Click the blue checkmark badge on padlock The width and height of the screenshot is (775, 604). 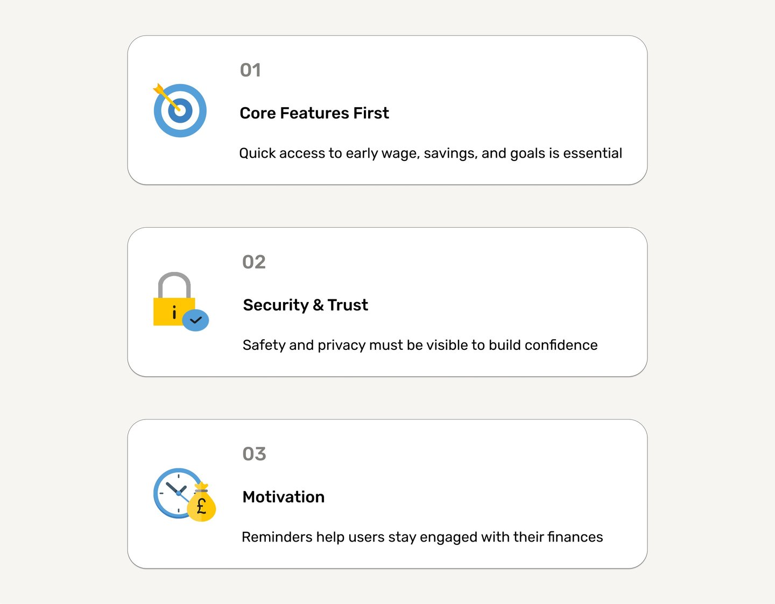[x=195, y=320]
